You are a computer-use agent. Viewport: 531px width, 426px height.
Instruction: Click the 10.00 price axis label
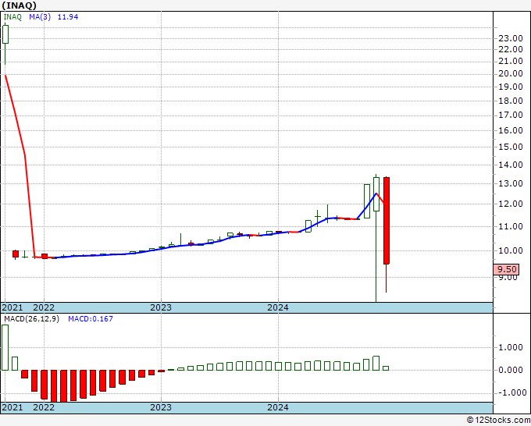tap(511, 250)
